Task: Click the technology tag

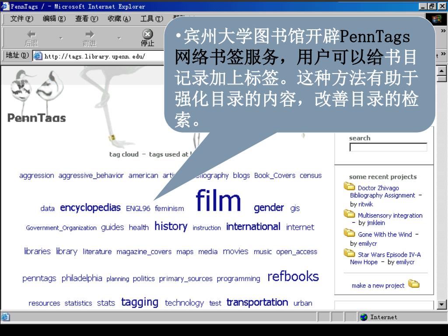Action: click(x=184, y=303)
